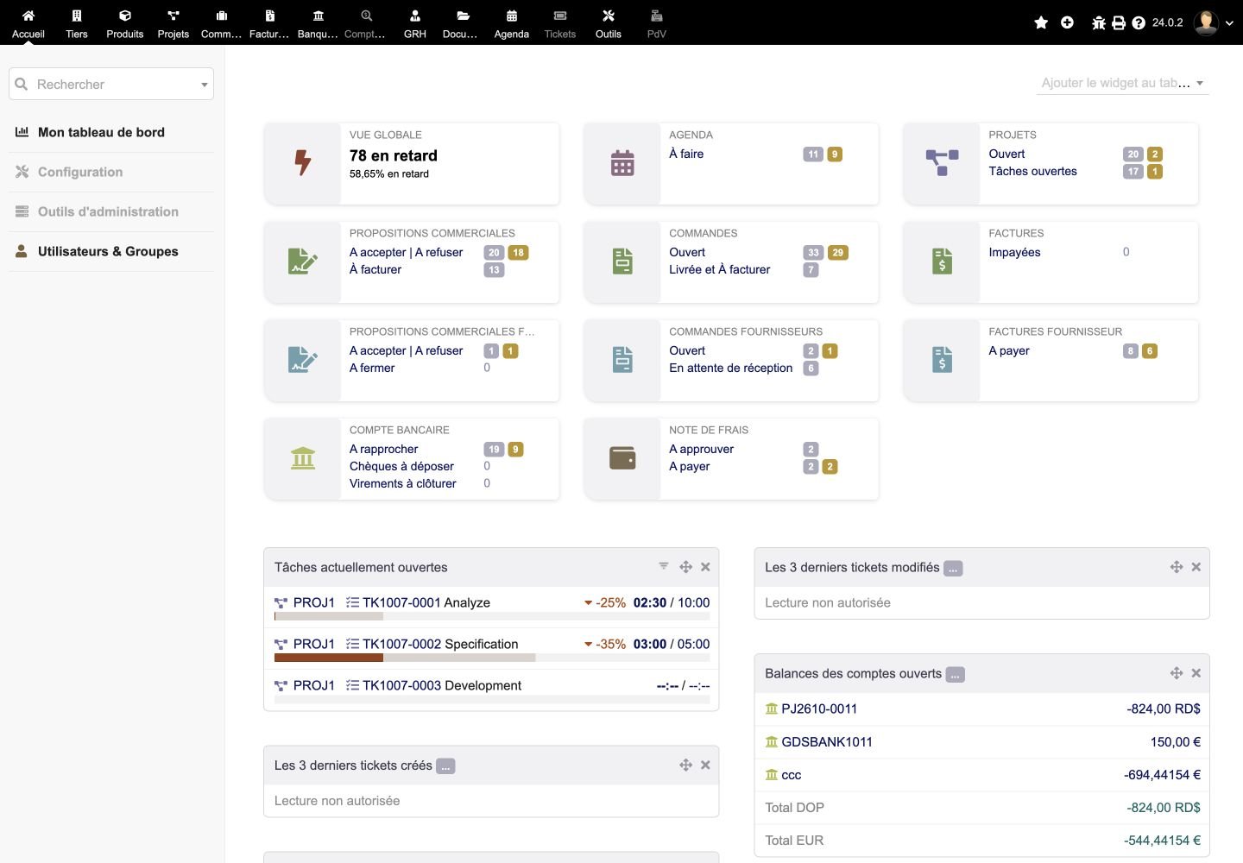Screen dimensions: 1243x863
Task: Click the printer icon
Action: coord(1119,22)
